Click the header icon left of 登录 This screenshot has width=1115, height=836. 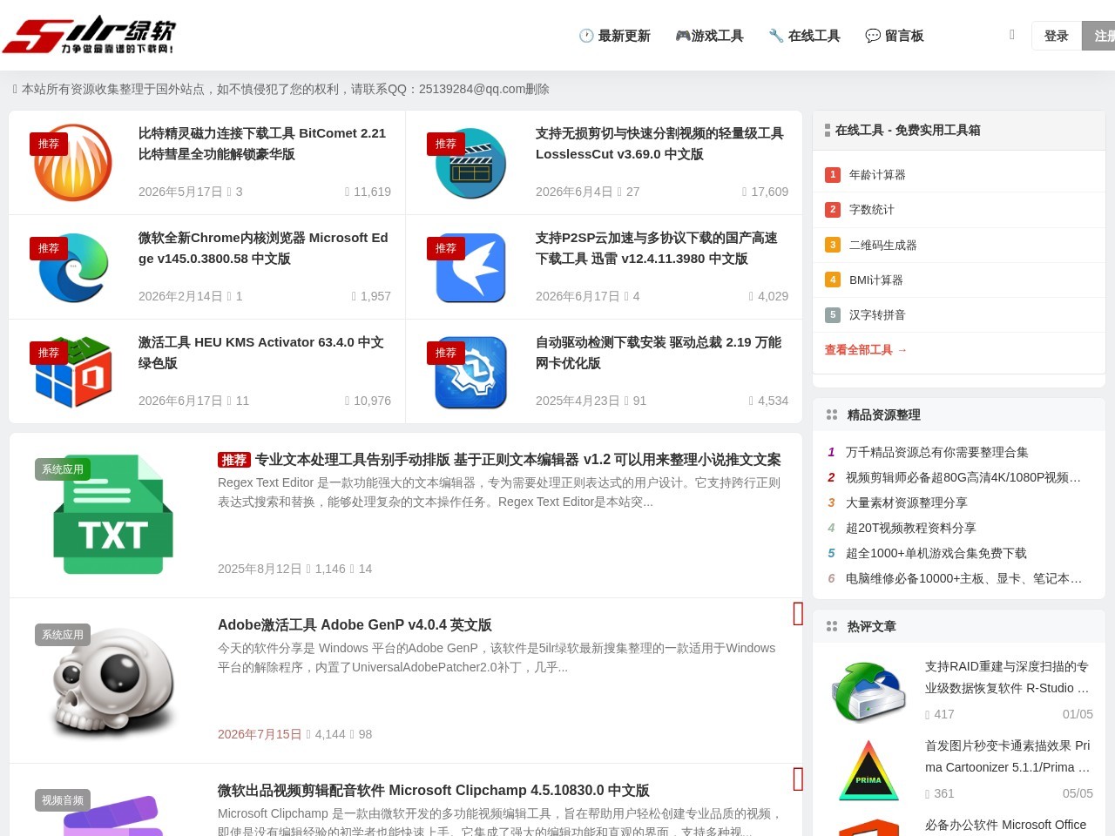[x=1011, y=35]
